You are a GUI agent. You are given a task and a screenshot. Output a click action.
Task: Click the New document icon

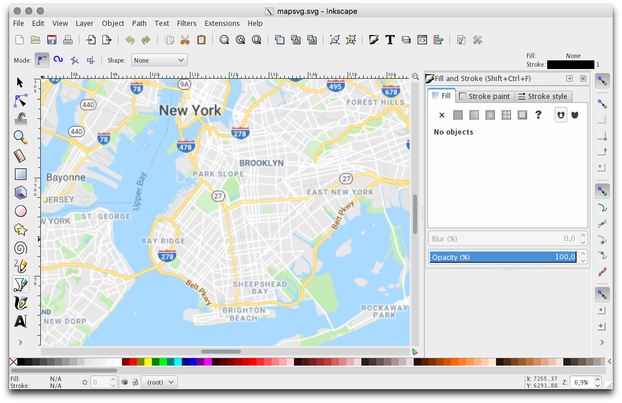(20, 40)
